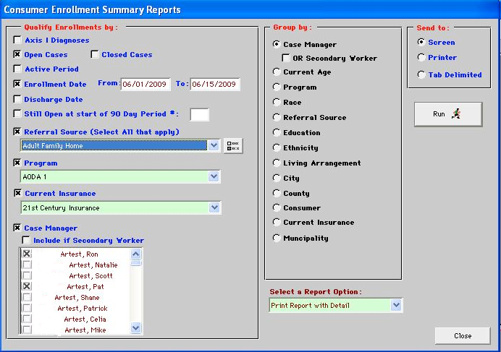Toggle the Referral Source checkbox
This screenshot has width=501, height=352.
pos(17,132)
